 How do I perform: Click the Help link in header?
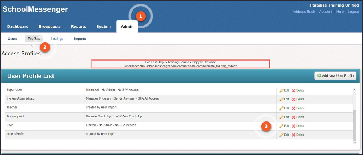340,12
